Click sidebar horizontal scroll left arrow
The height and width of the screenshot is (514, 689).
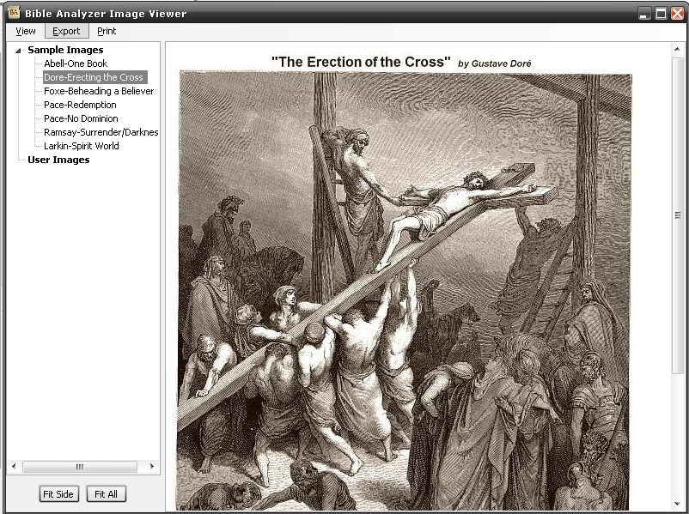tap(14, 466)
